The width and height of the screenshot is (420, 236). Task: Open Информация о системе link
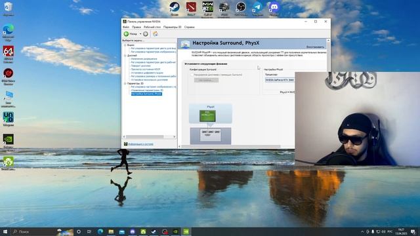tap(140, 144)
